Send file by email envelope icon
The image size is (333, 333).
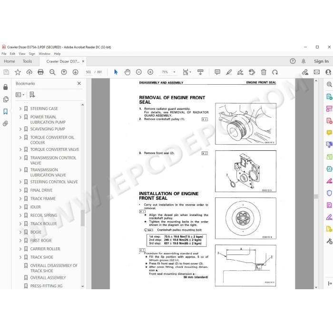tap(317, 72)
